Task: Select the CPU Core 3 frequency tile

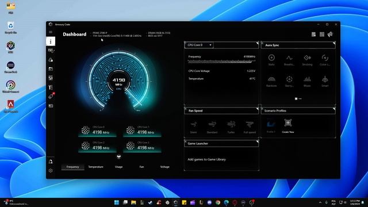Action: 142,147
